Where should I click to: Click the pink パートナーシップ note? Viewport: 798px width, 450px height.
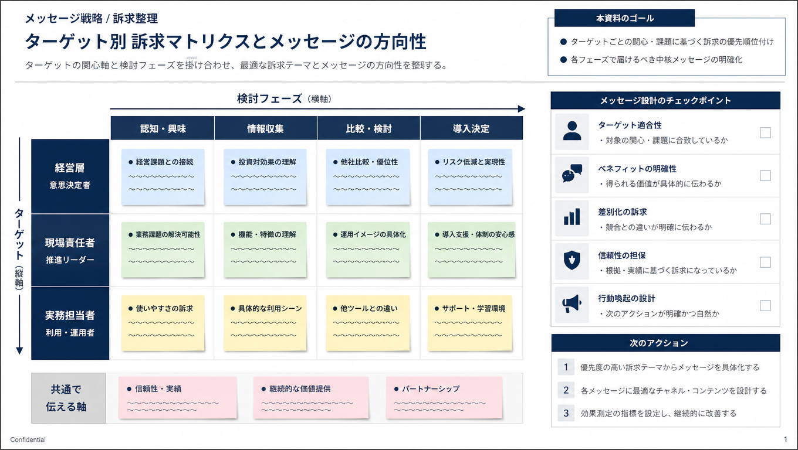click(444, 398)
